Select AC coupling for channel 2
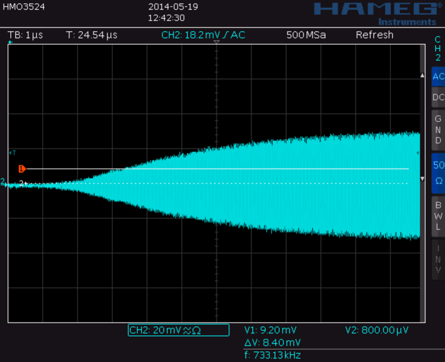The image size is (445, 362). click(438, 76)
